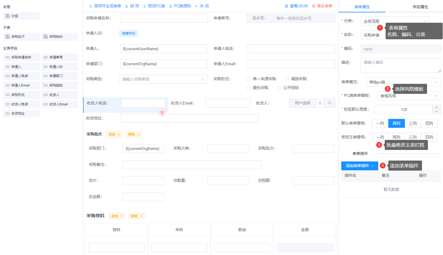Click the delete trash icon on the selected field
The height and width of the screenshot is (255, 443).
coord(162,112)
